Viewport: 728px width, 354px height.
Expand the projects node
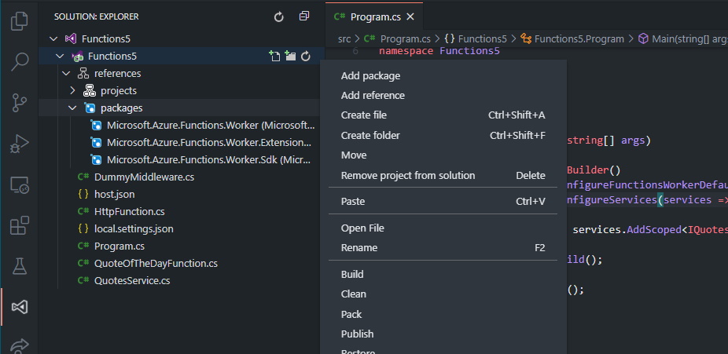(72, 91)
